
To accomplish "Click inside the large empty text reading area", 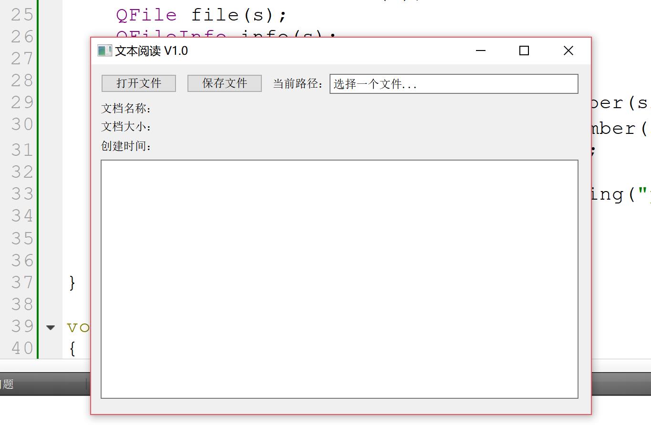I will pos(340,279).
